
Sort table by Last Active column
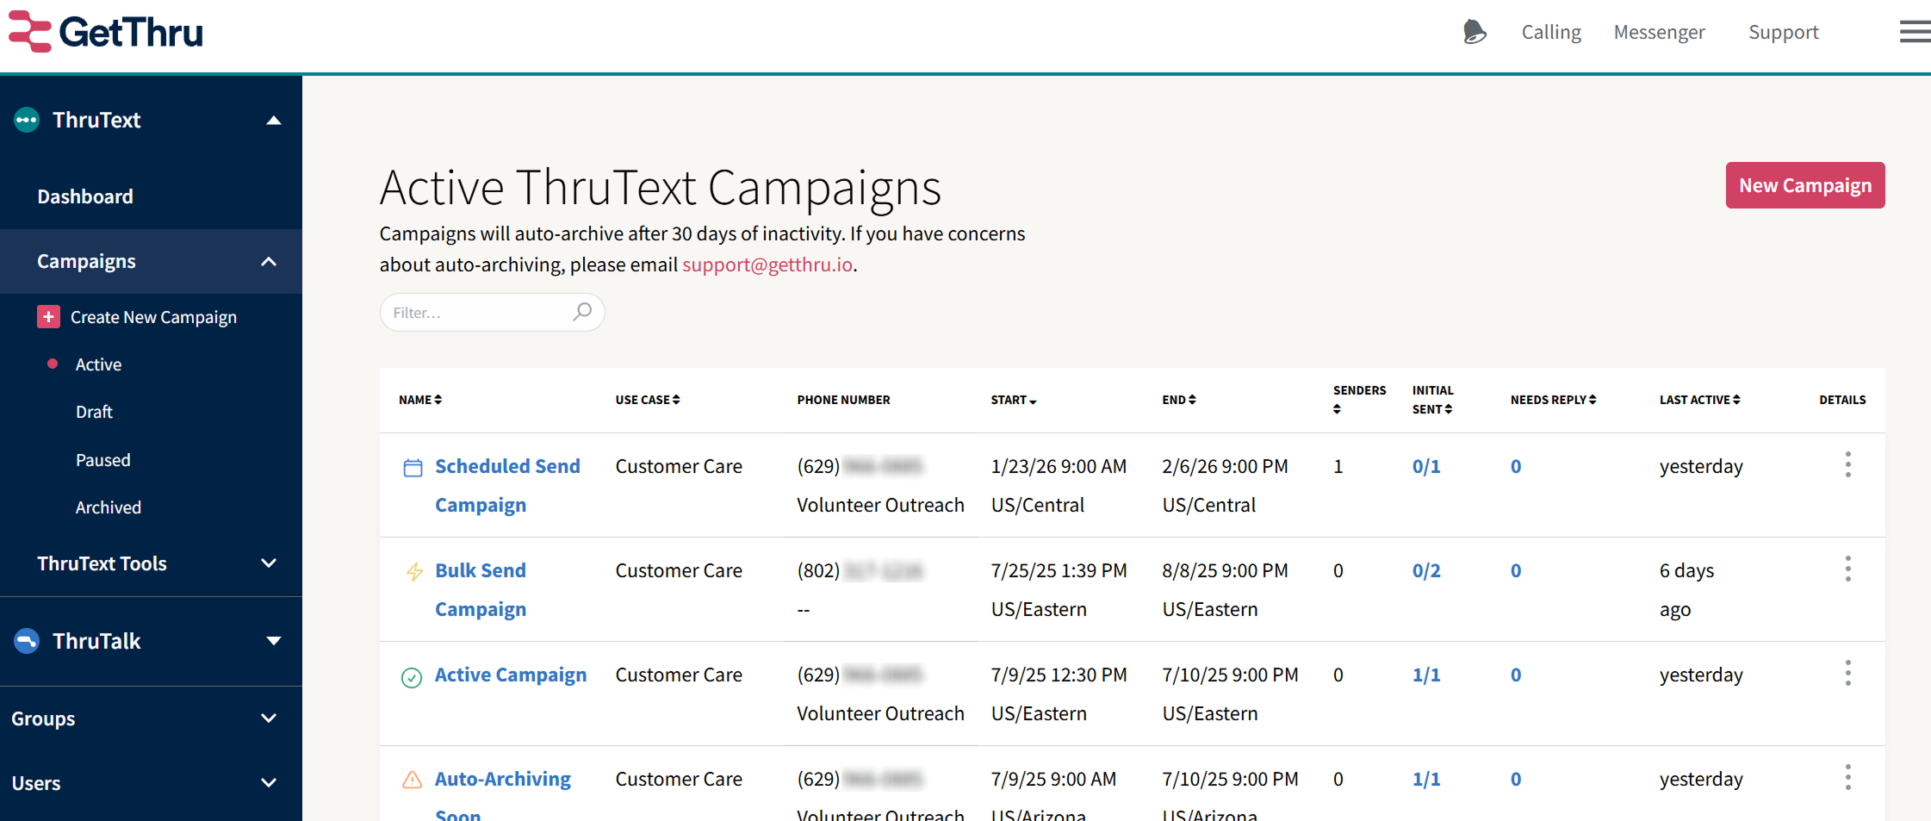[x=1700, y=400]
